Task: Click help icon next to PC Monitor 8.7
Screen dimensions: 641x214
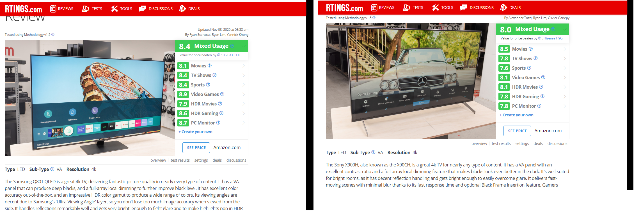Action: coord(218,123)
